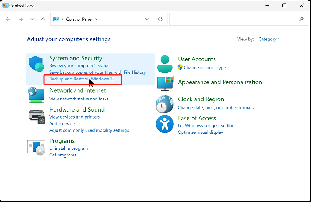
Task: Open Adjust commonly used mobility settings
Action: [x=89, y=130]
